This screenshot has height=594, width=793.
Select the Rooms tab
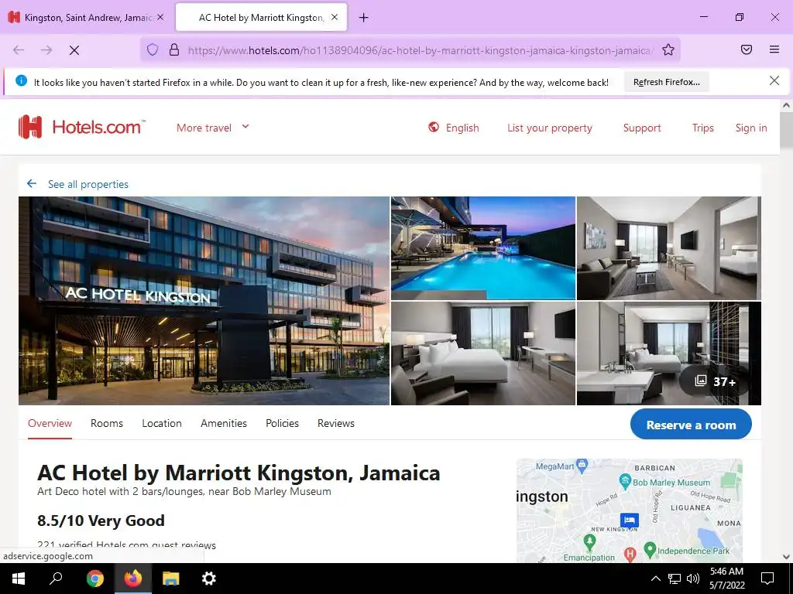pos(107,423)
